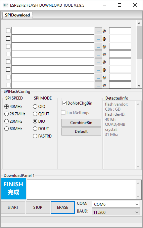This screenshot has height=228, width=143.
Task: Click the ERASE button
Action: point(62,207)
